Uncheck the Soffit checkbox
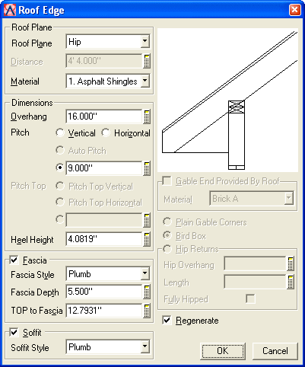The image size is (305, 367). tap(14, 332)
